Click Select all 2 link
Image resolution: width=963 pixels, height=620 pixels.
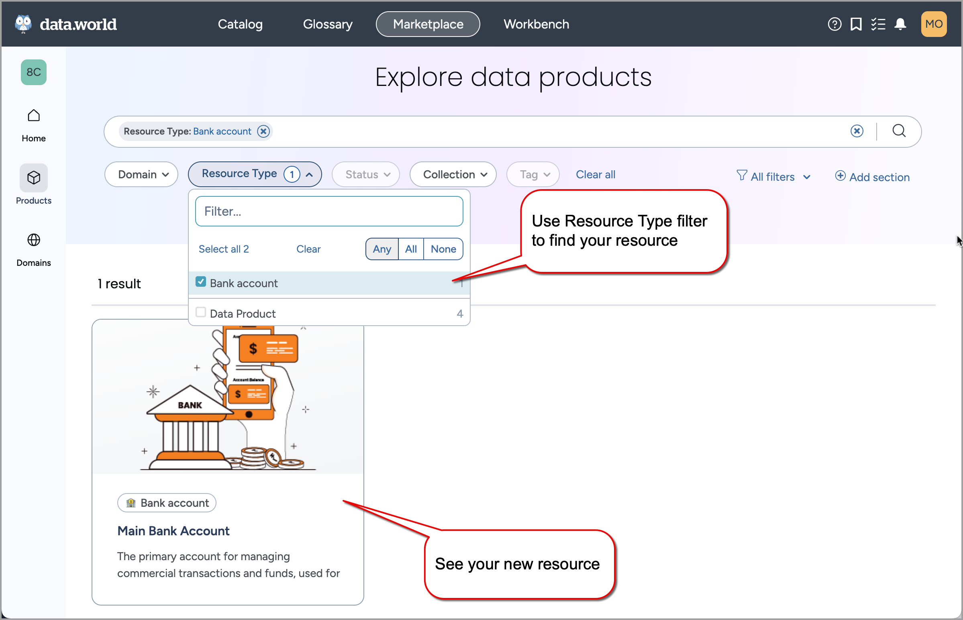(x=224, y=249)
